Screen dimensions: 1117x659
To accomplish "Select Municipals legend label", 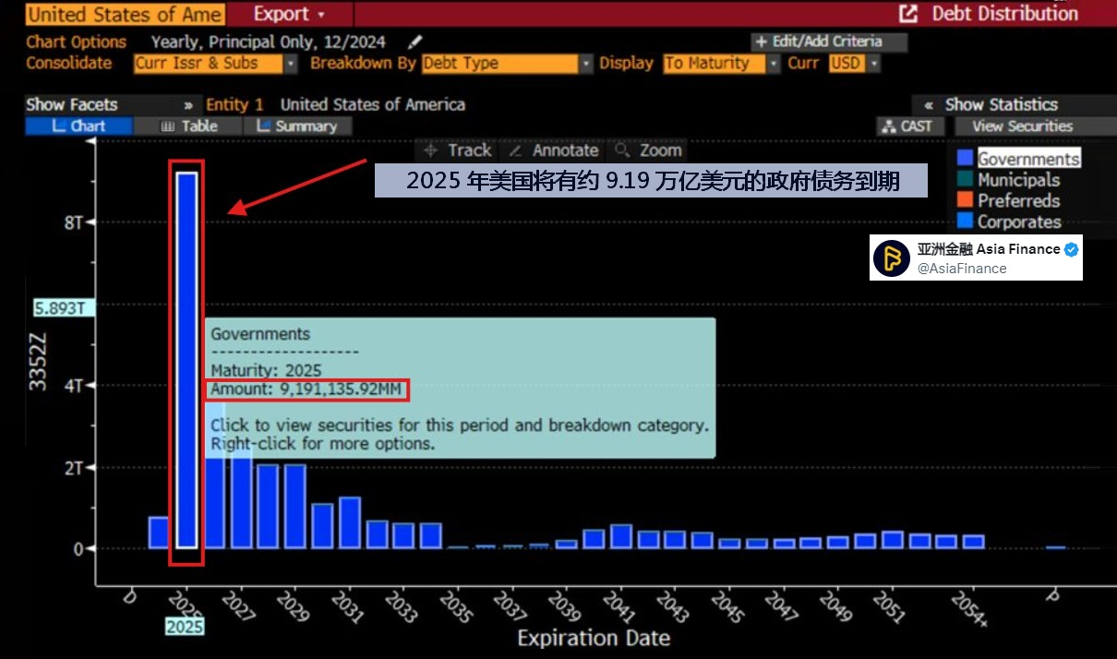I will pyautogui.click(x=1018, y=180).
